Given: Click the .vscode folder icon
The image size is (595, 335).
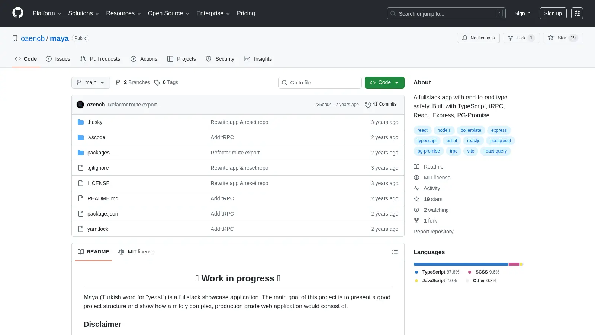Looking at the screenshot, I should click(81, 137).
